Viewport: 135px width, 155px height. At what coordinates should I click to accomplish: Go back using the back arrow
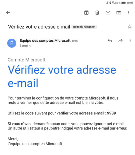click(8, 13)
